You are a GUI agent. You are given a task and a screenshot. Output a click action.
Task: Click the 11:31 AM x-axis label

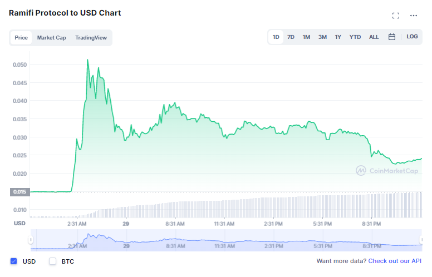click(224, 224)
